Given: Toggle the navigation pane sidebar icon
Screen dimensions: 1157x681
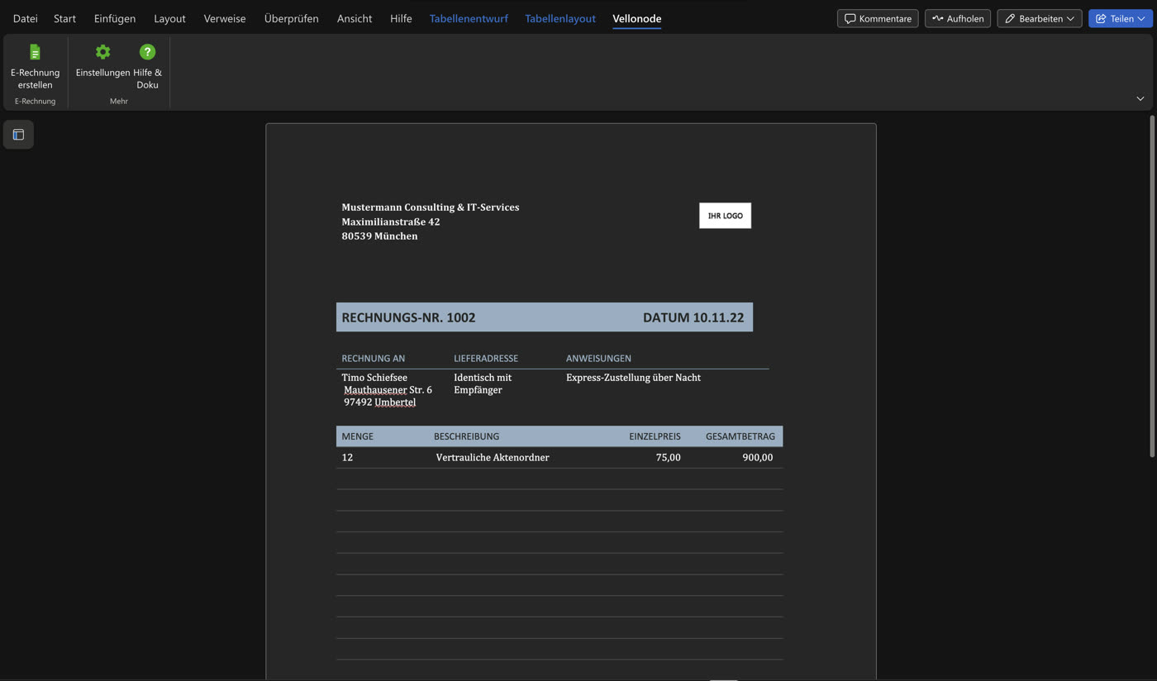Looking at the screenshot, I should [18, 135].
